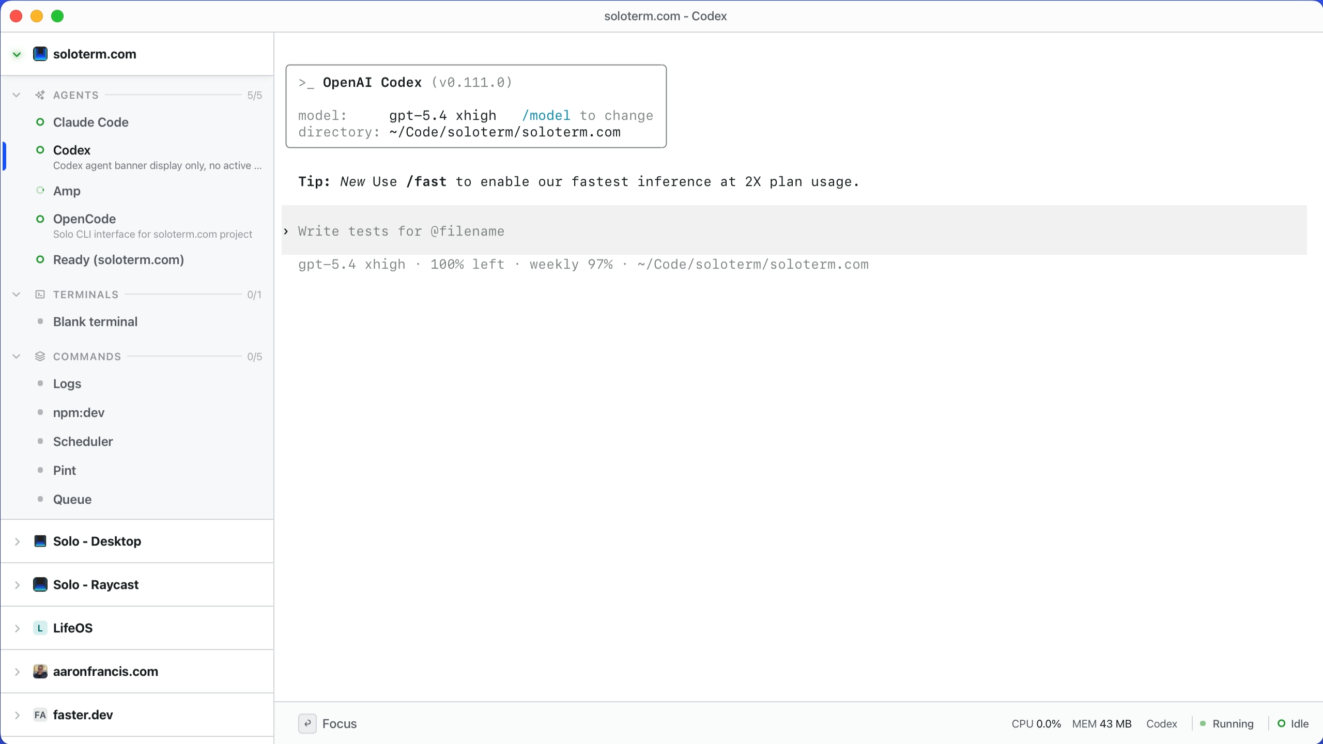The height and width of the screenshot is (744, 1323).
Task: Click the Focus button
Action: coord(328,723)
